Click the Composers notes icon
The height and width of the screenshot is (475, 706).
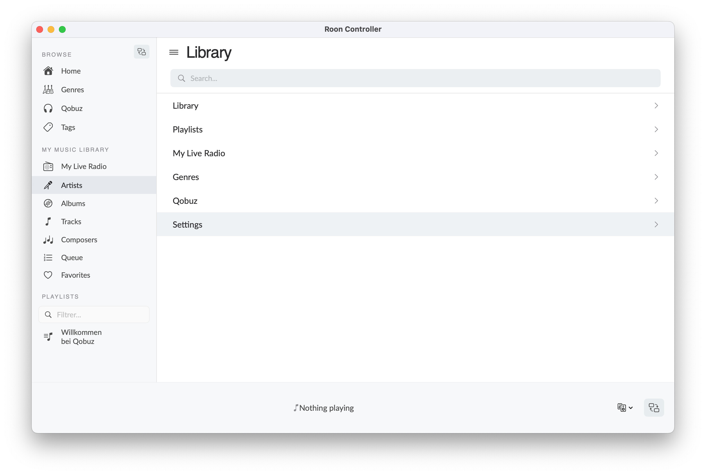(48, 239)
